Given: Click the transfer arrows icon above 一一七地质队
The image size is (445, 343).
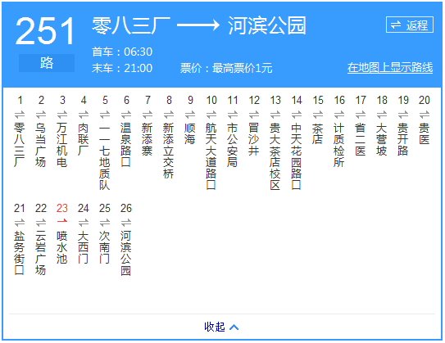Looking at the screenshot, I should tap(105, 115).
